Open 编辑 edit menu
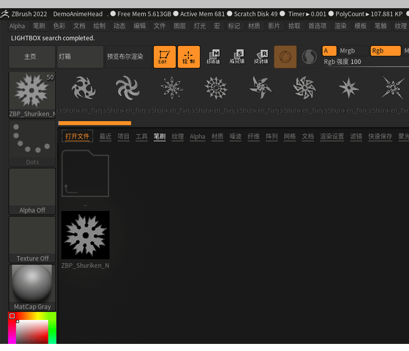This screenshot has width=409, height=351. (140, 26)
